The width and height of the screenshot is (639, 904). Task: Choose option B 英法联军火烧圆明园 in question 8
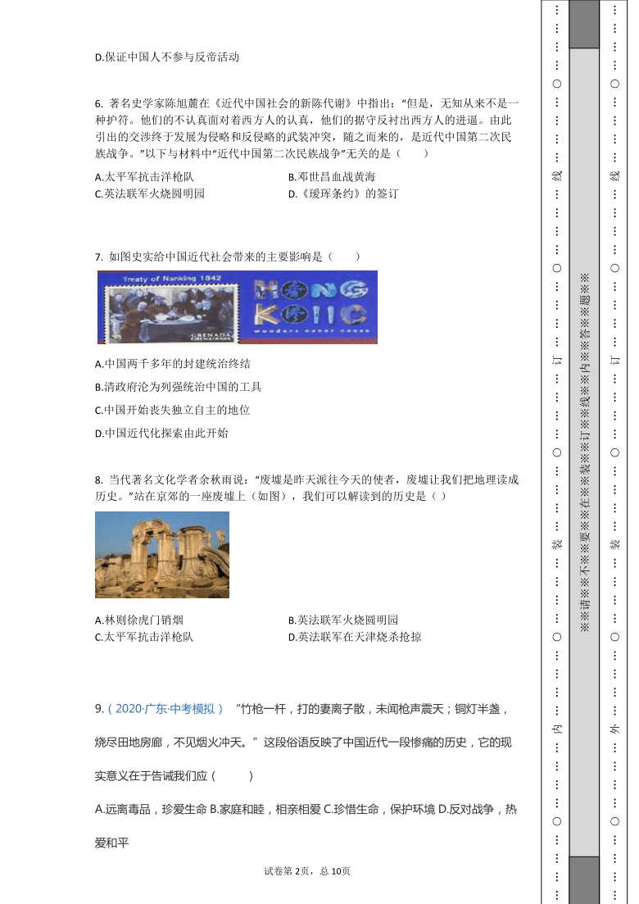pos(342,620)
